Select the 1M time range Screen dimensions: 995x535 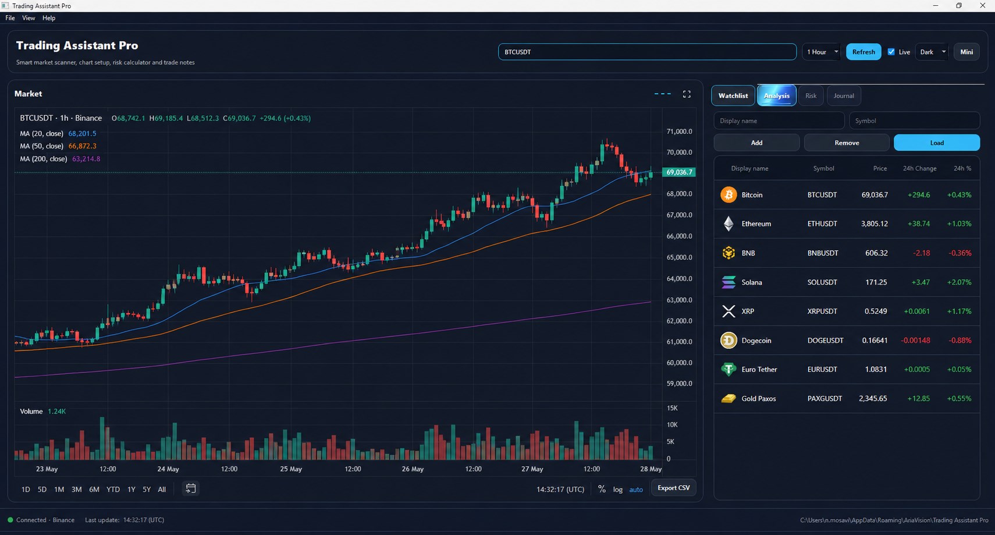59,490
